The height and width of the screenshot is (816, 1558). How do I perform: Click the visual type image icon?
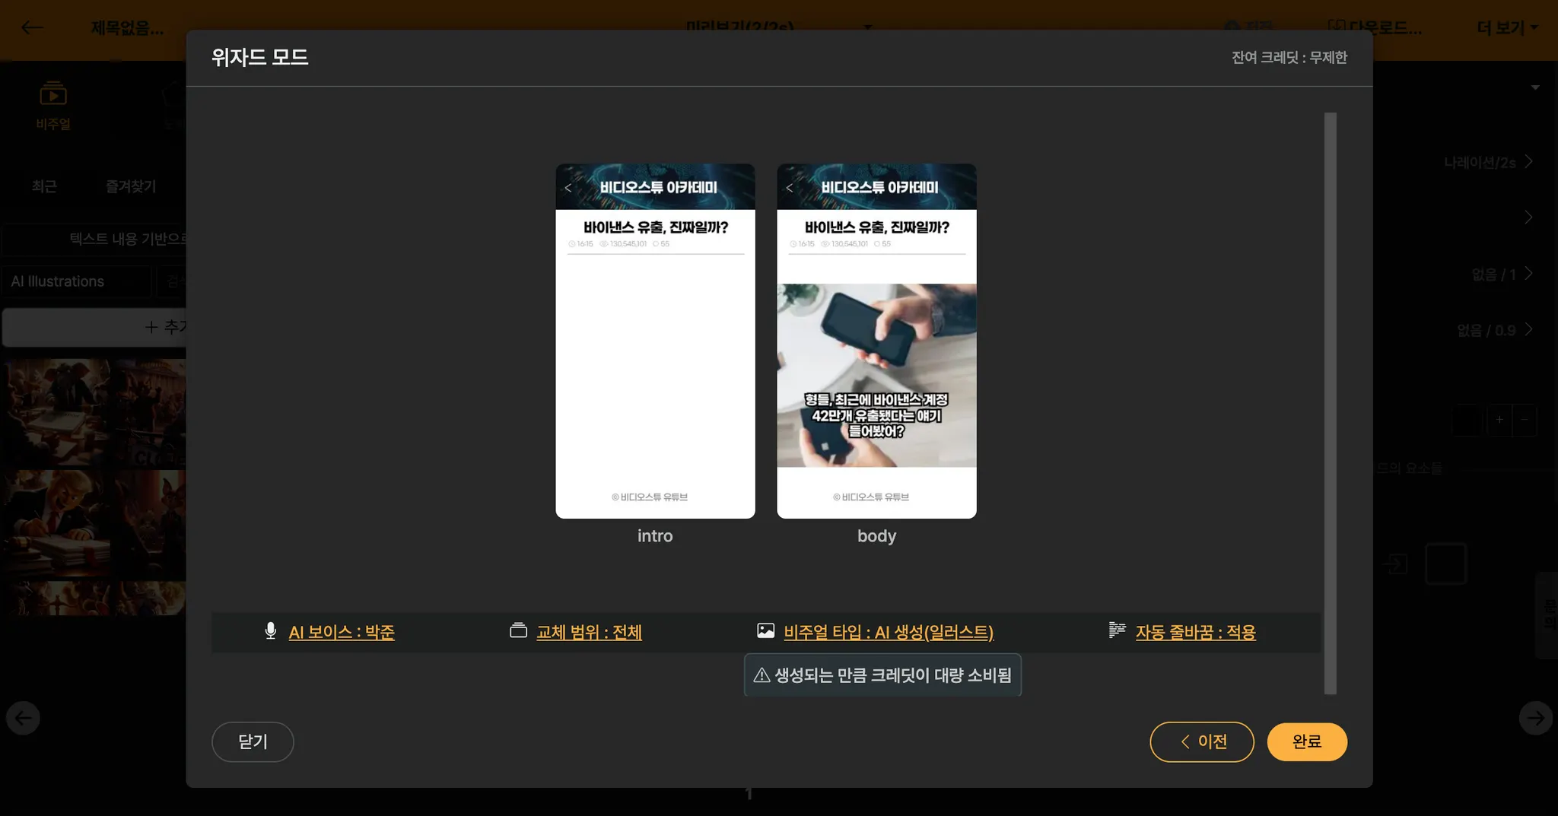765,631
